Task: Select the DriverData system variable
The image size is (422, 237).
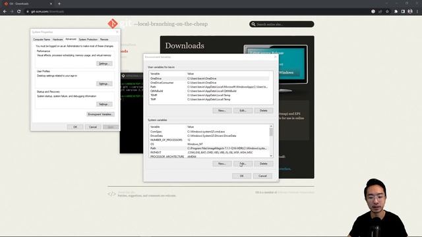Action: (209, 136)
